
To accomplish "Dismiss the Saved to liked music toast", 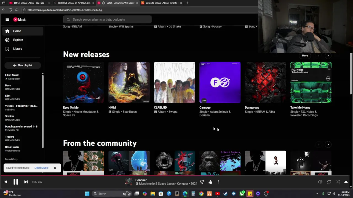I will tap(55, 168).
